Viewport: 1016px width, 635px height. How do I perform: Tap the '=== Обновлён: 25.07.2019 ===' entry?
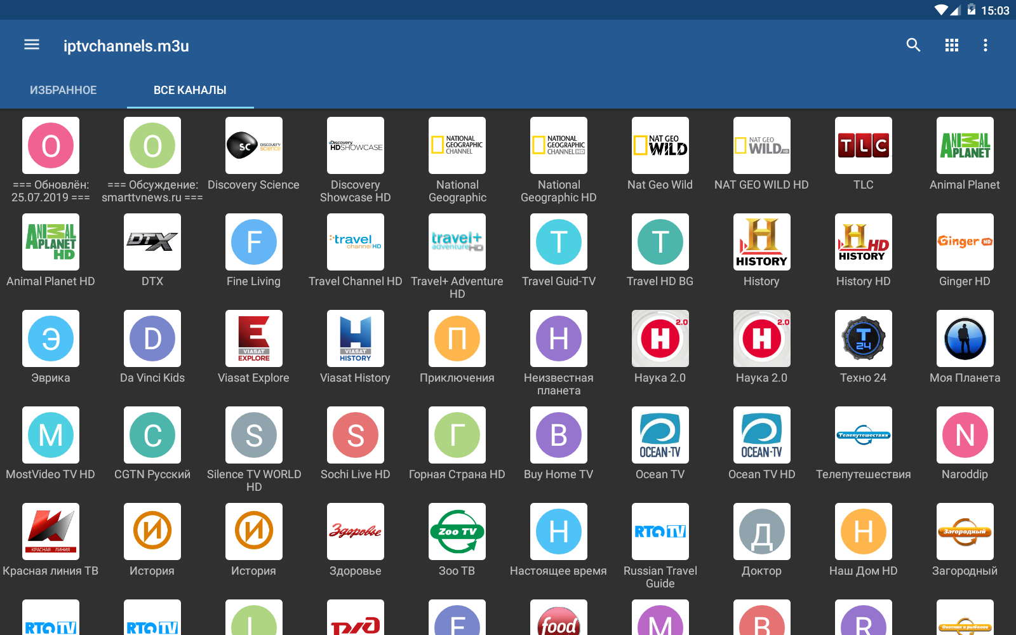click(51, 145)
